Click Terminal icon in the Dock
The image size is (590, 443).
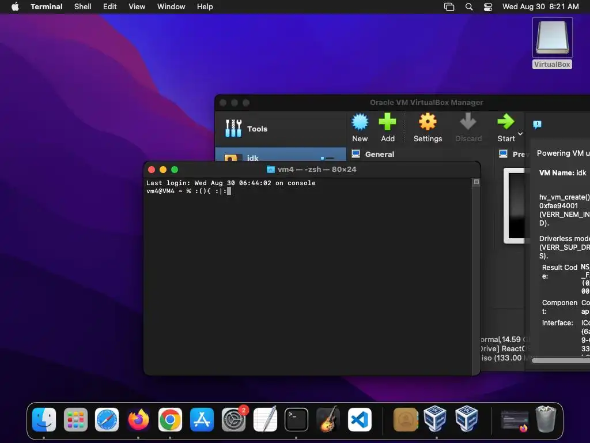pos(297,420)
